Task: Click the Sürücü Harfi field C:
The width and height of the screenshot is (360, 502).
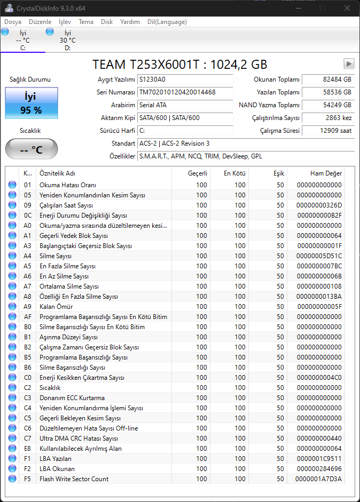Action: pyautogui.click(x=185, y=131)
